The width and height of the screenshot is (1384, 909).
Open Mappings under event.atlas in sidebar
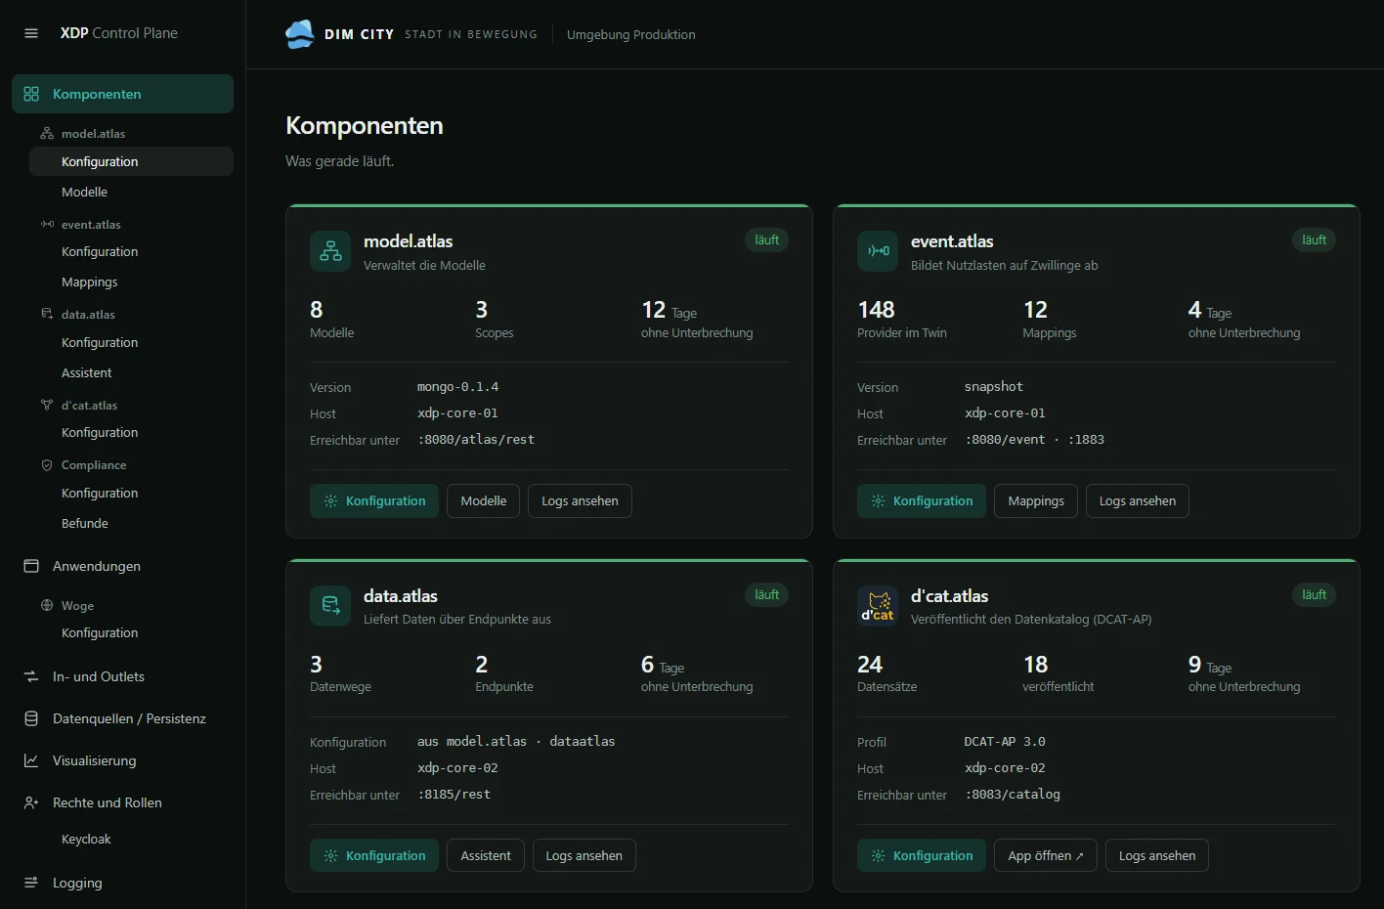131,281
